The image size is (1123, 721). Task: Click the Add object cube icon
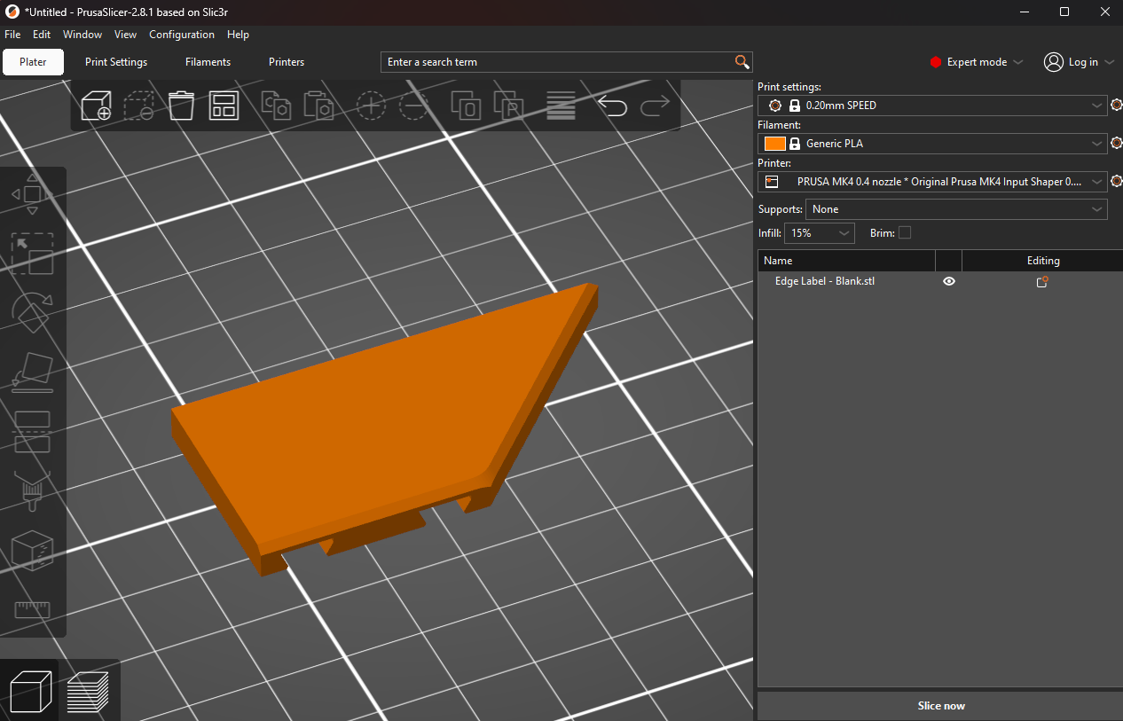96,106
